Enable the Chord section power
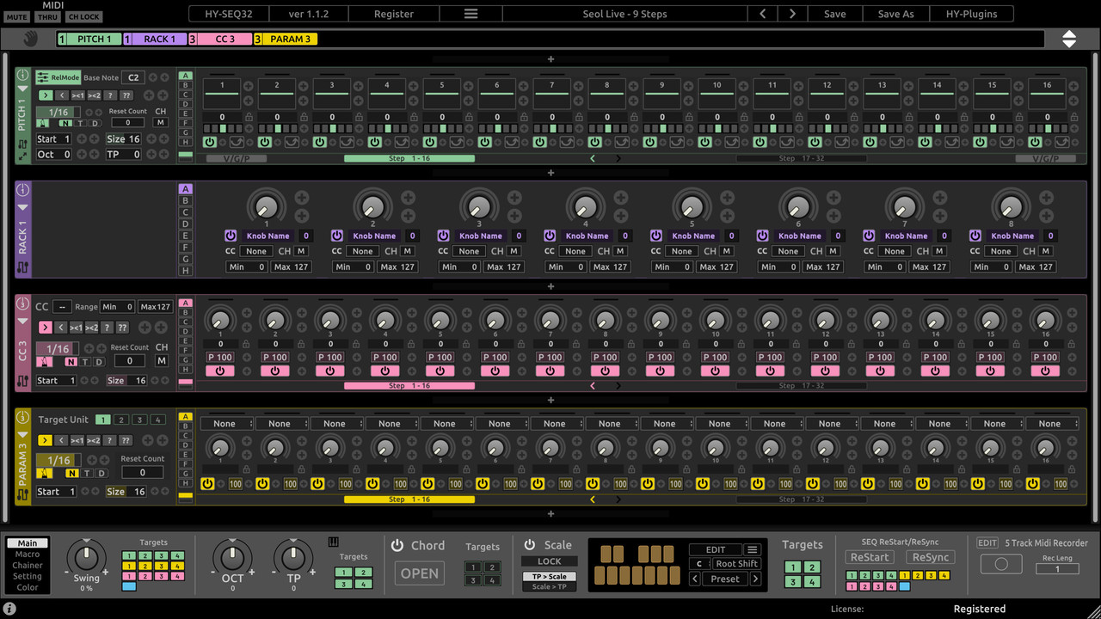 pyautogui.click(x=397, y=546)
